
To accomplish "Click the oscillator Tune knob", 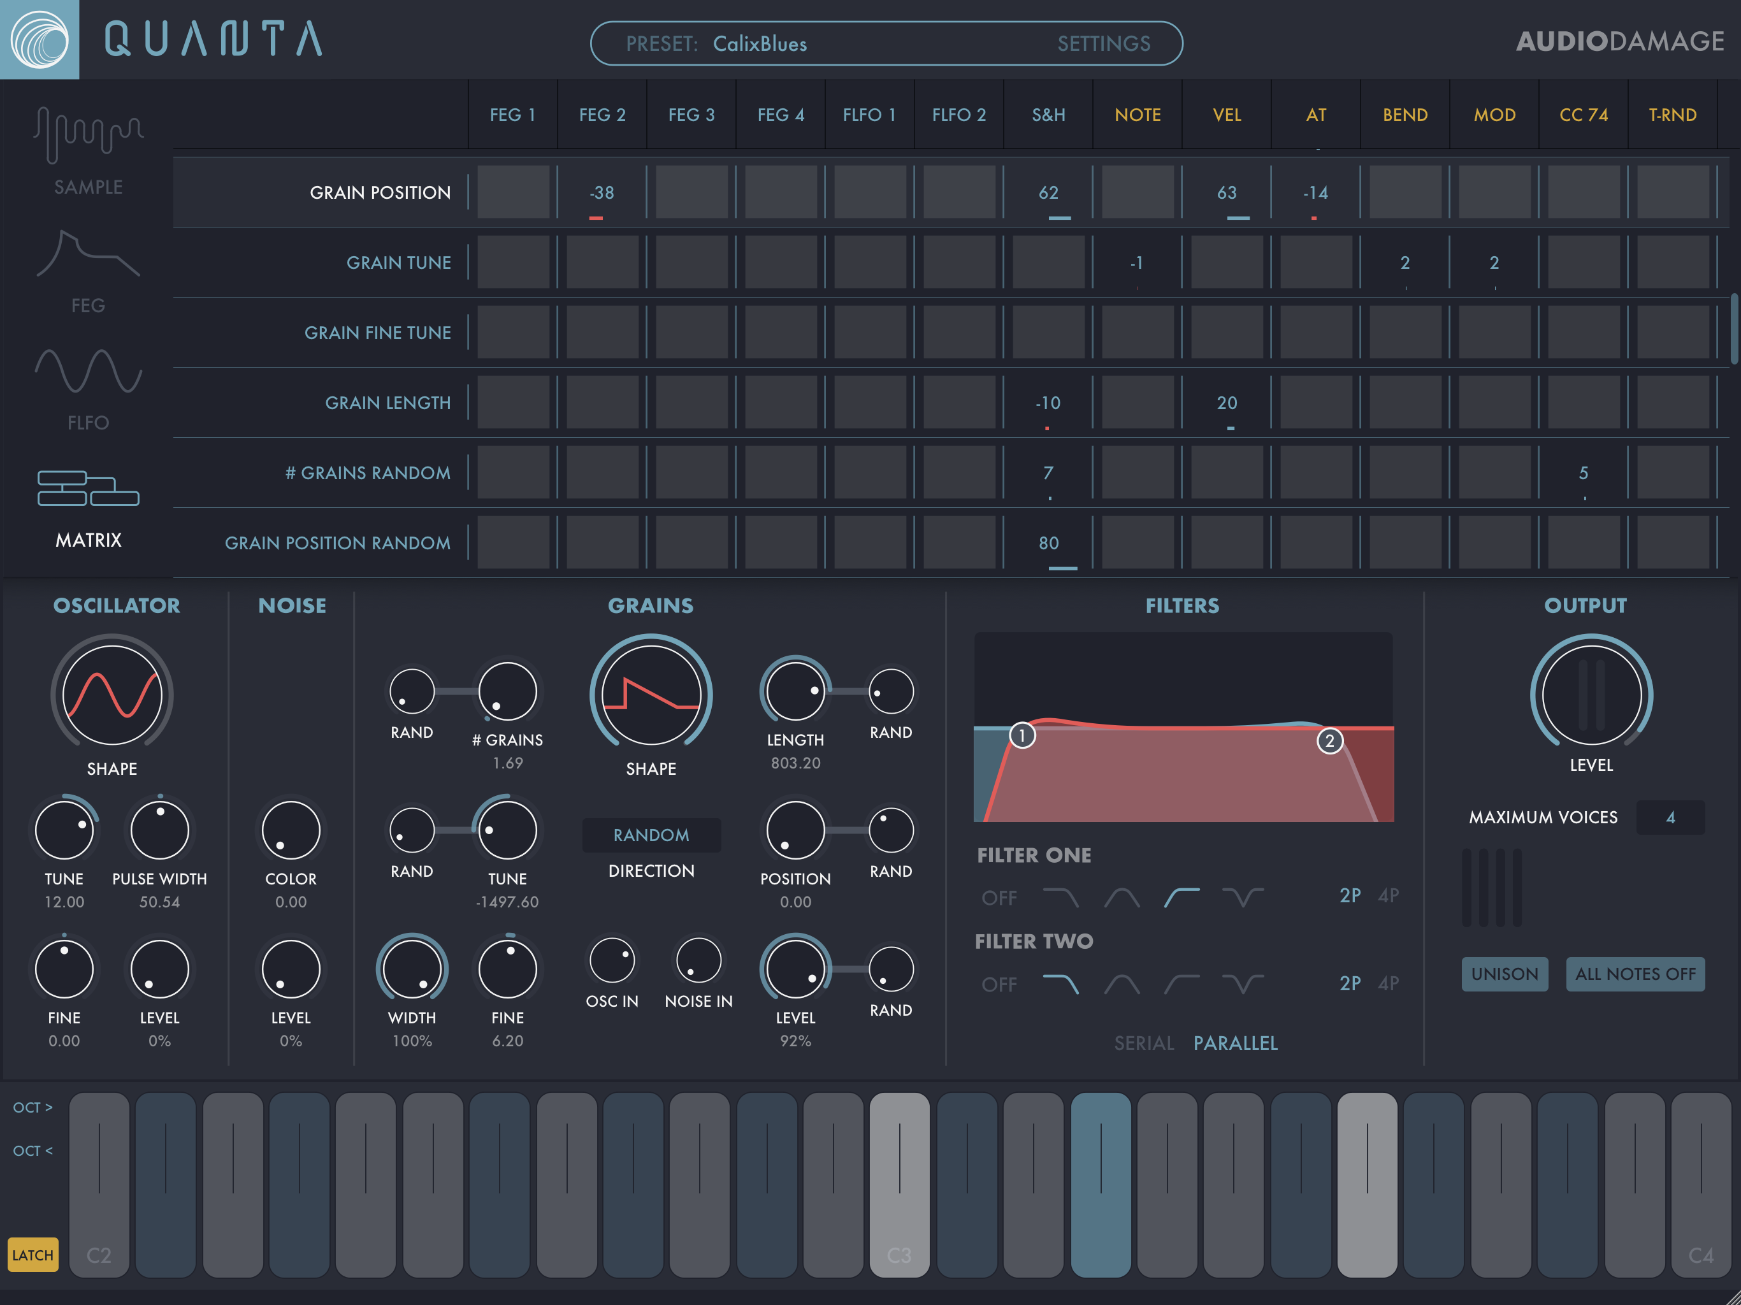I will coord(64,830).
